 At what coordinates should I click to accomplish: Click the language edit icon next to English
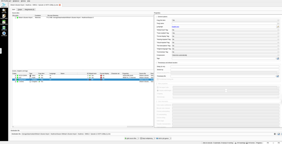(278, 27)
